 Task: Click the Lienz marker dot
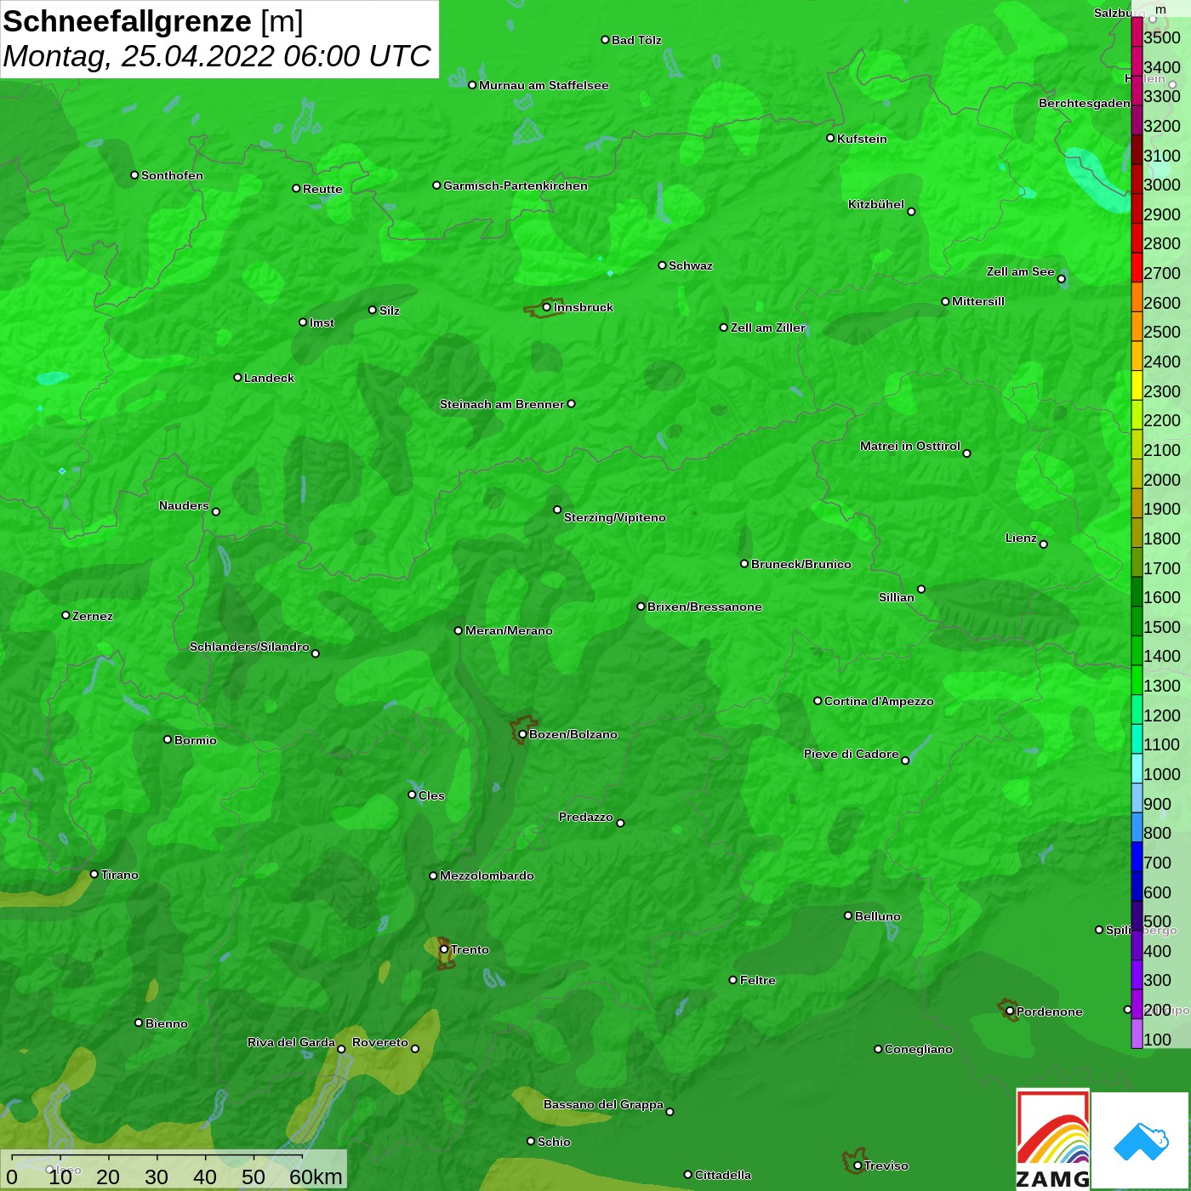[1044, 544]
